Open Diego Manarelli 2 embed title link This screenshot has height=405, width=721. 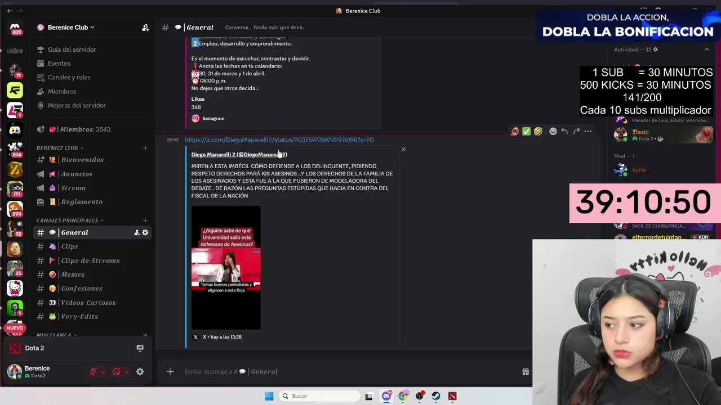click(239, 155)
